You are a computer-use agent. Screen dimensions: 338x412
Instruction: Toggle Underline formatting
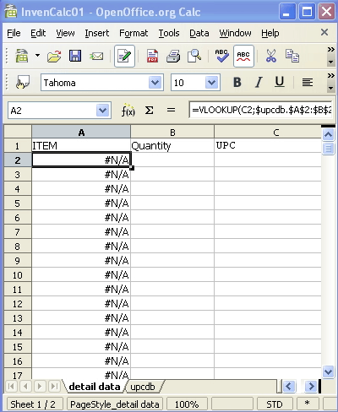tap(280, 83)
